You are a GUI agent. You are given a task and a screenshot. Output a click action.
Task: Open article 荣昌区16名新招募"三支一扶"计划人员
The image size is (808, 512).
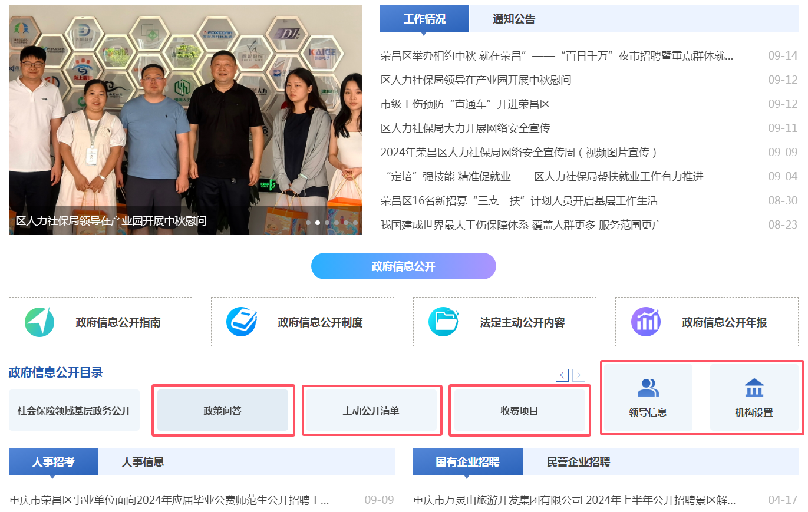coord(519,201)
